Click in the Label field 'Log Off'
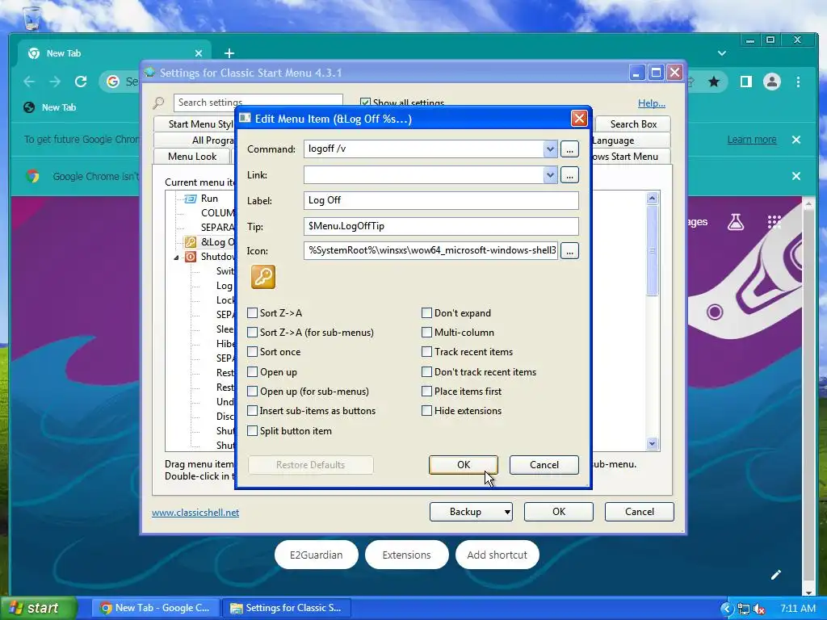The image size is (827, 620). (x=441, y=200)
